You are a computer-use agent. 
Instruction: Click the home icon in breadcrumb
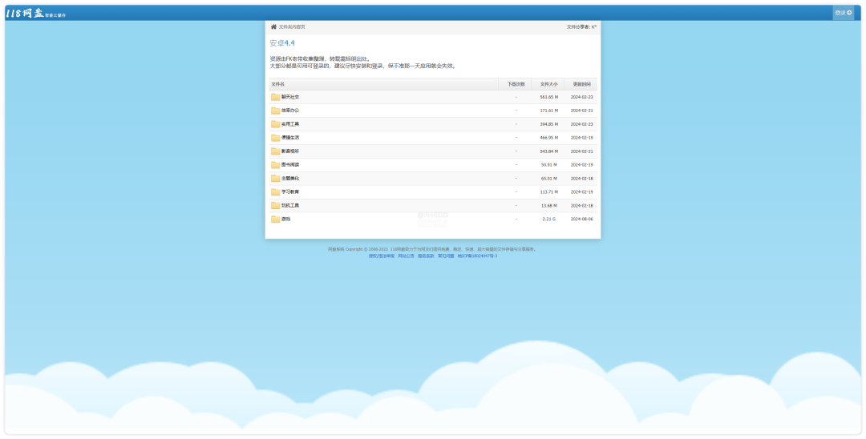click(x=273, y=26)
